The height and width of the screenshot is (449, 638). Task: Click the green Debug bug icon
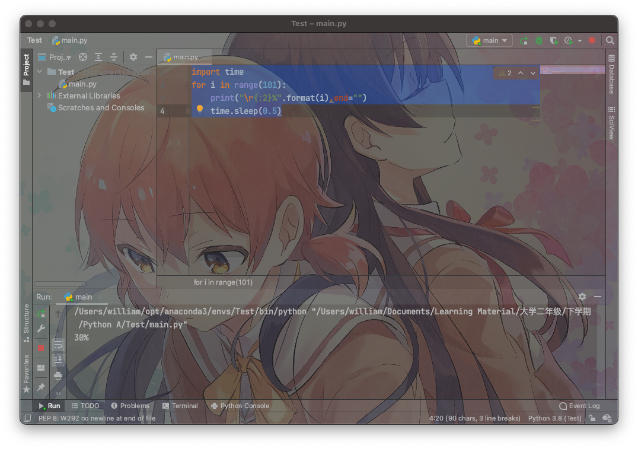(x=539, y=40)
